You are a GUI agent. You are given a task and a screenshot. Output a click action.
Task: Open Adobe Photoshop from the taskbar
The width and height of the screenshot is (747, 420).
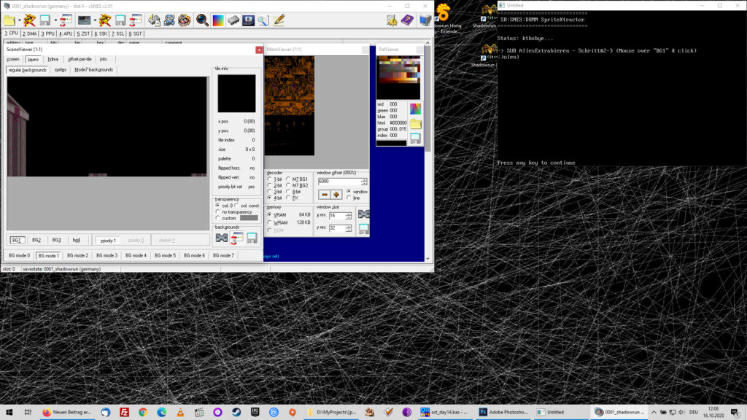503,413
